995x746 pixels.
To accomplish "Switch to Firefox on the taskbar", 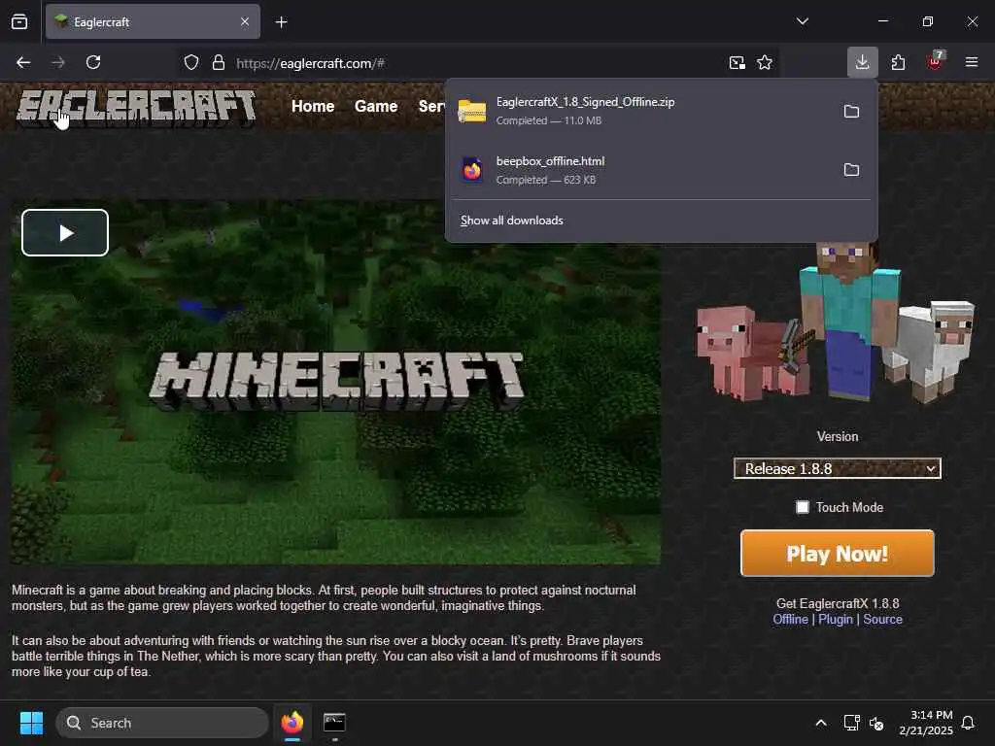I will 292,723.
